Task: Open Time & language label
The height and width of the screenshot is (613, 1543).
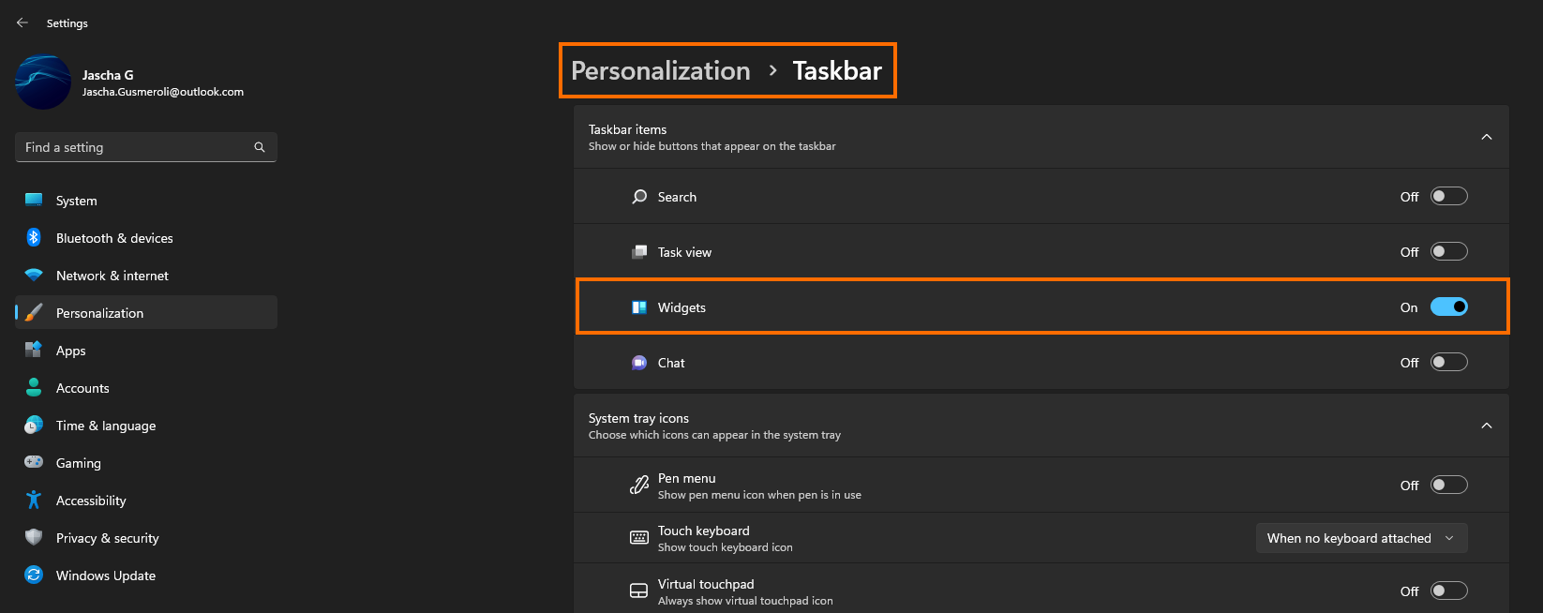Action: click(x=106, y=426)
